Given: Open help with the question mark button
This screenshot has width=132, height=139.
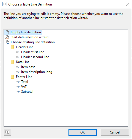Looking at the screenshot, I should [x=7, y=132].
